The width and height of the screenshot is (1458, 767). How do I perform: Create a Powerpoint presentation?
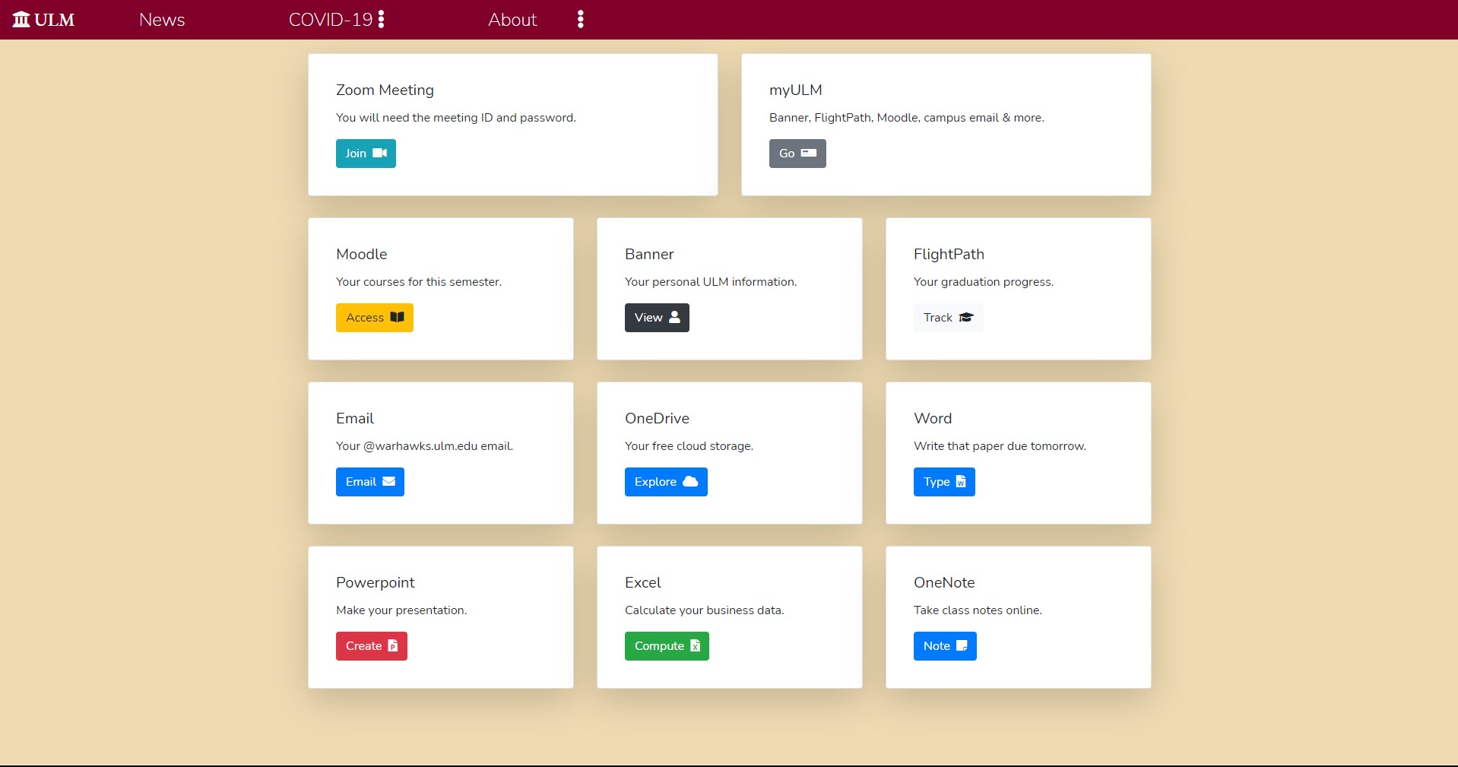(x=371, y=646)
